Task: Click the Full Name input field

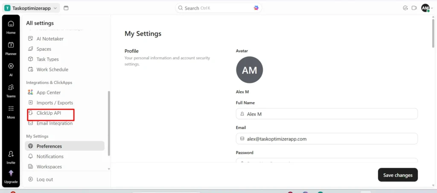Action: (x=326, y=114)
